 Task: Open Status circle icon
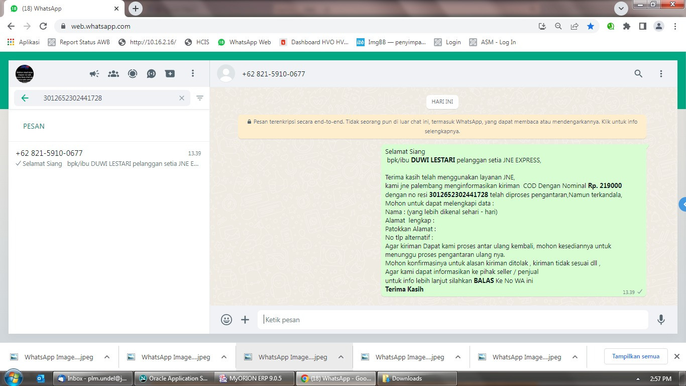click(133, 74)
